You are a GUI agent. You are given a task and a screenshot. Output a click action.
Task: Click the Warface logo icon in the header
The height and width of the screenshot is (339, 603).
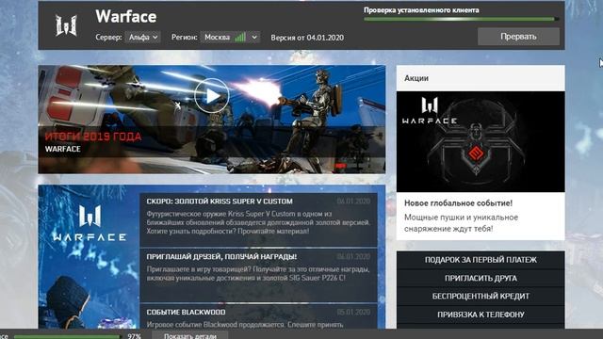(66, 25)
